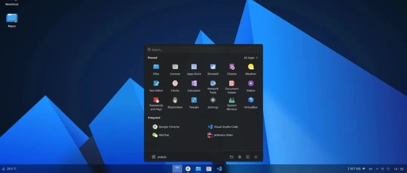Open Google Chrome from the Frequent list

coord(166,127)
